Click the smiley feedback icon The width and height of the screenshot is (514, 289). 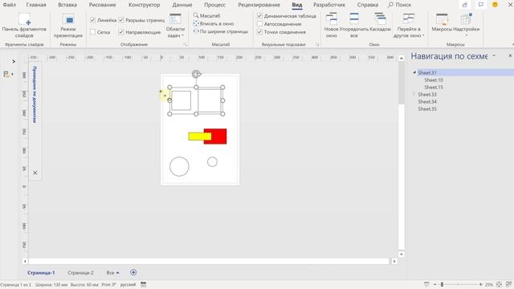tap(495, 5)
